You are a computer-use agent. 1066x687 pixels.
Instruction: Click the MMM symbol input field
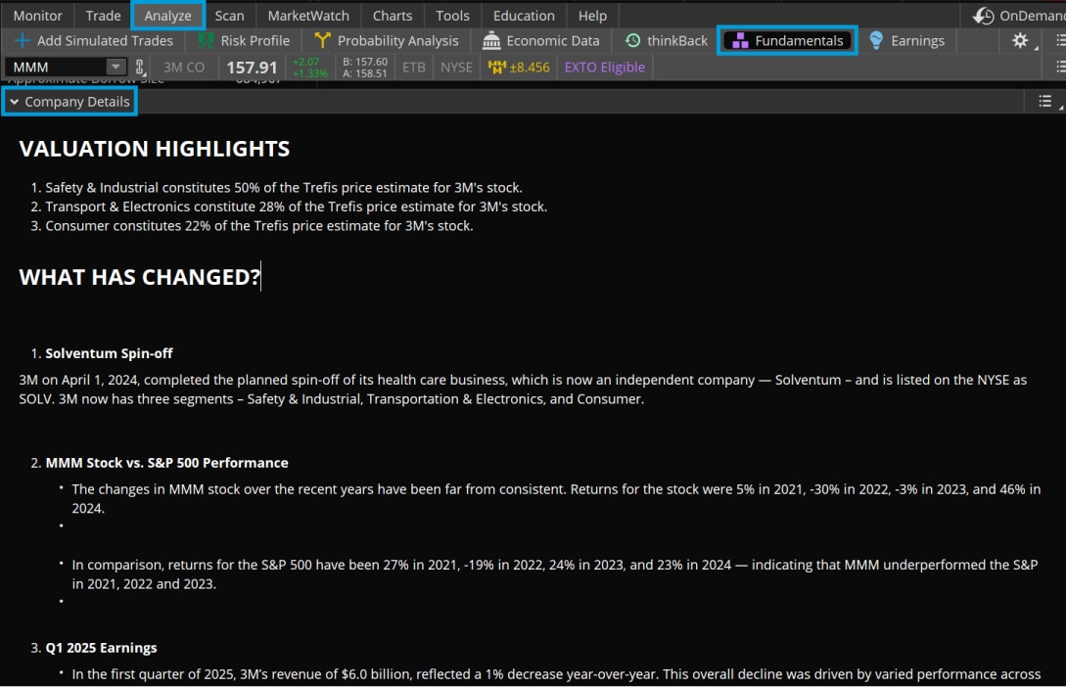tap(56, 68)
